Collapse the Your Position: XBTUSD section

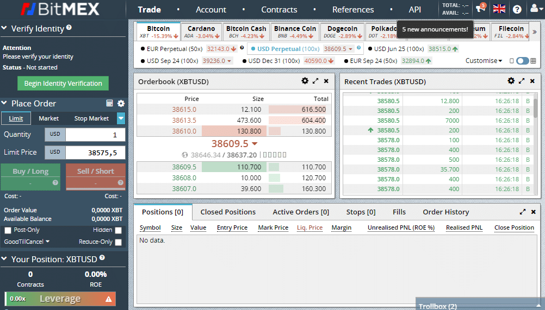click(4, 258)
